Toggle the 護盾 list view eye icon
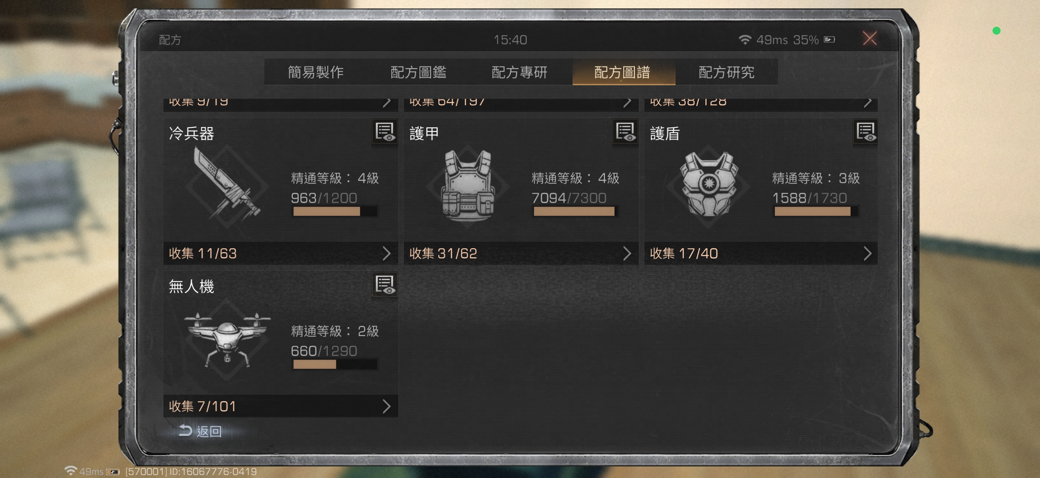 pyautogui.click(x=866, y=131)
